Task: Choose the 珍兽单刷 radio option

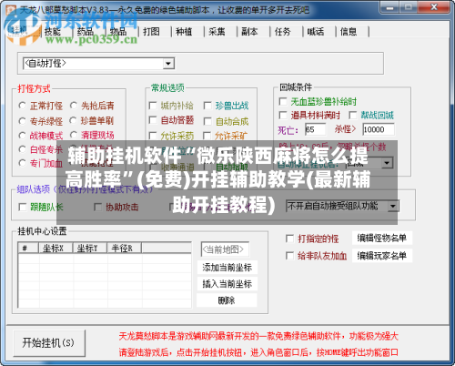Action: click(73, 120)
